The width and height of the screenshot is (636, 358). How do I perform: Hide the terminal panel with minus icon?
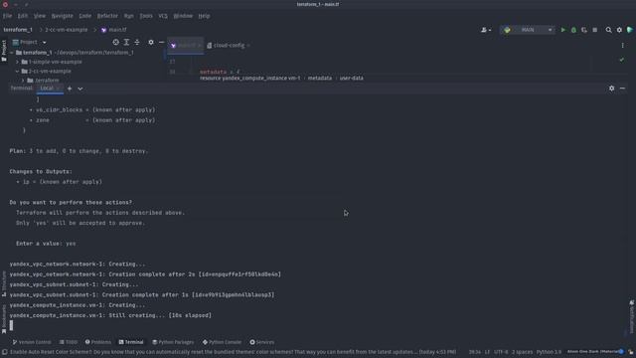[x=622, y=89]
